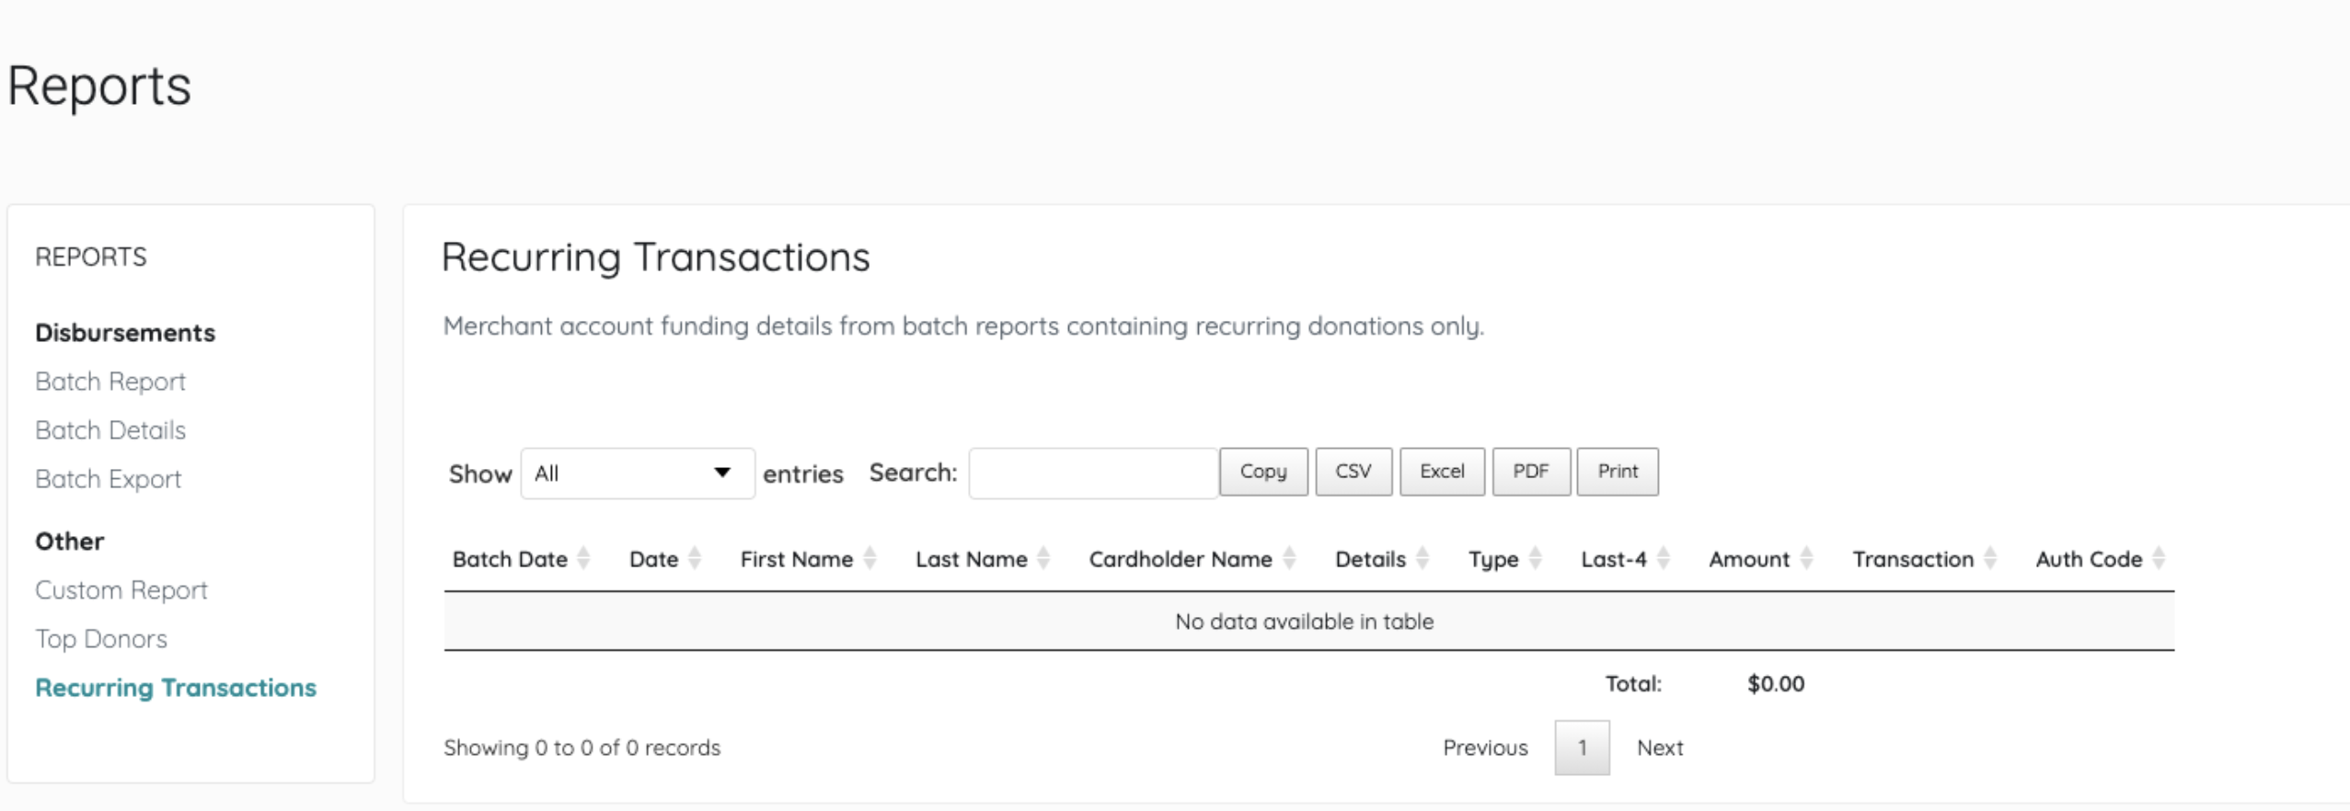Image resolution: width=2350 pixels, height=811 pixels.
Task: Click sort icon beside Details header
Action: 1423,558
